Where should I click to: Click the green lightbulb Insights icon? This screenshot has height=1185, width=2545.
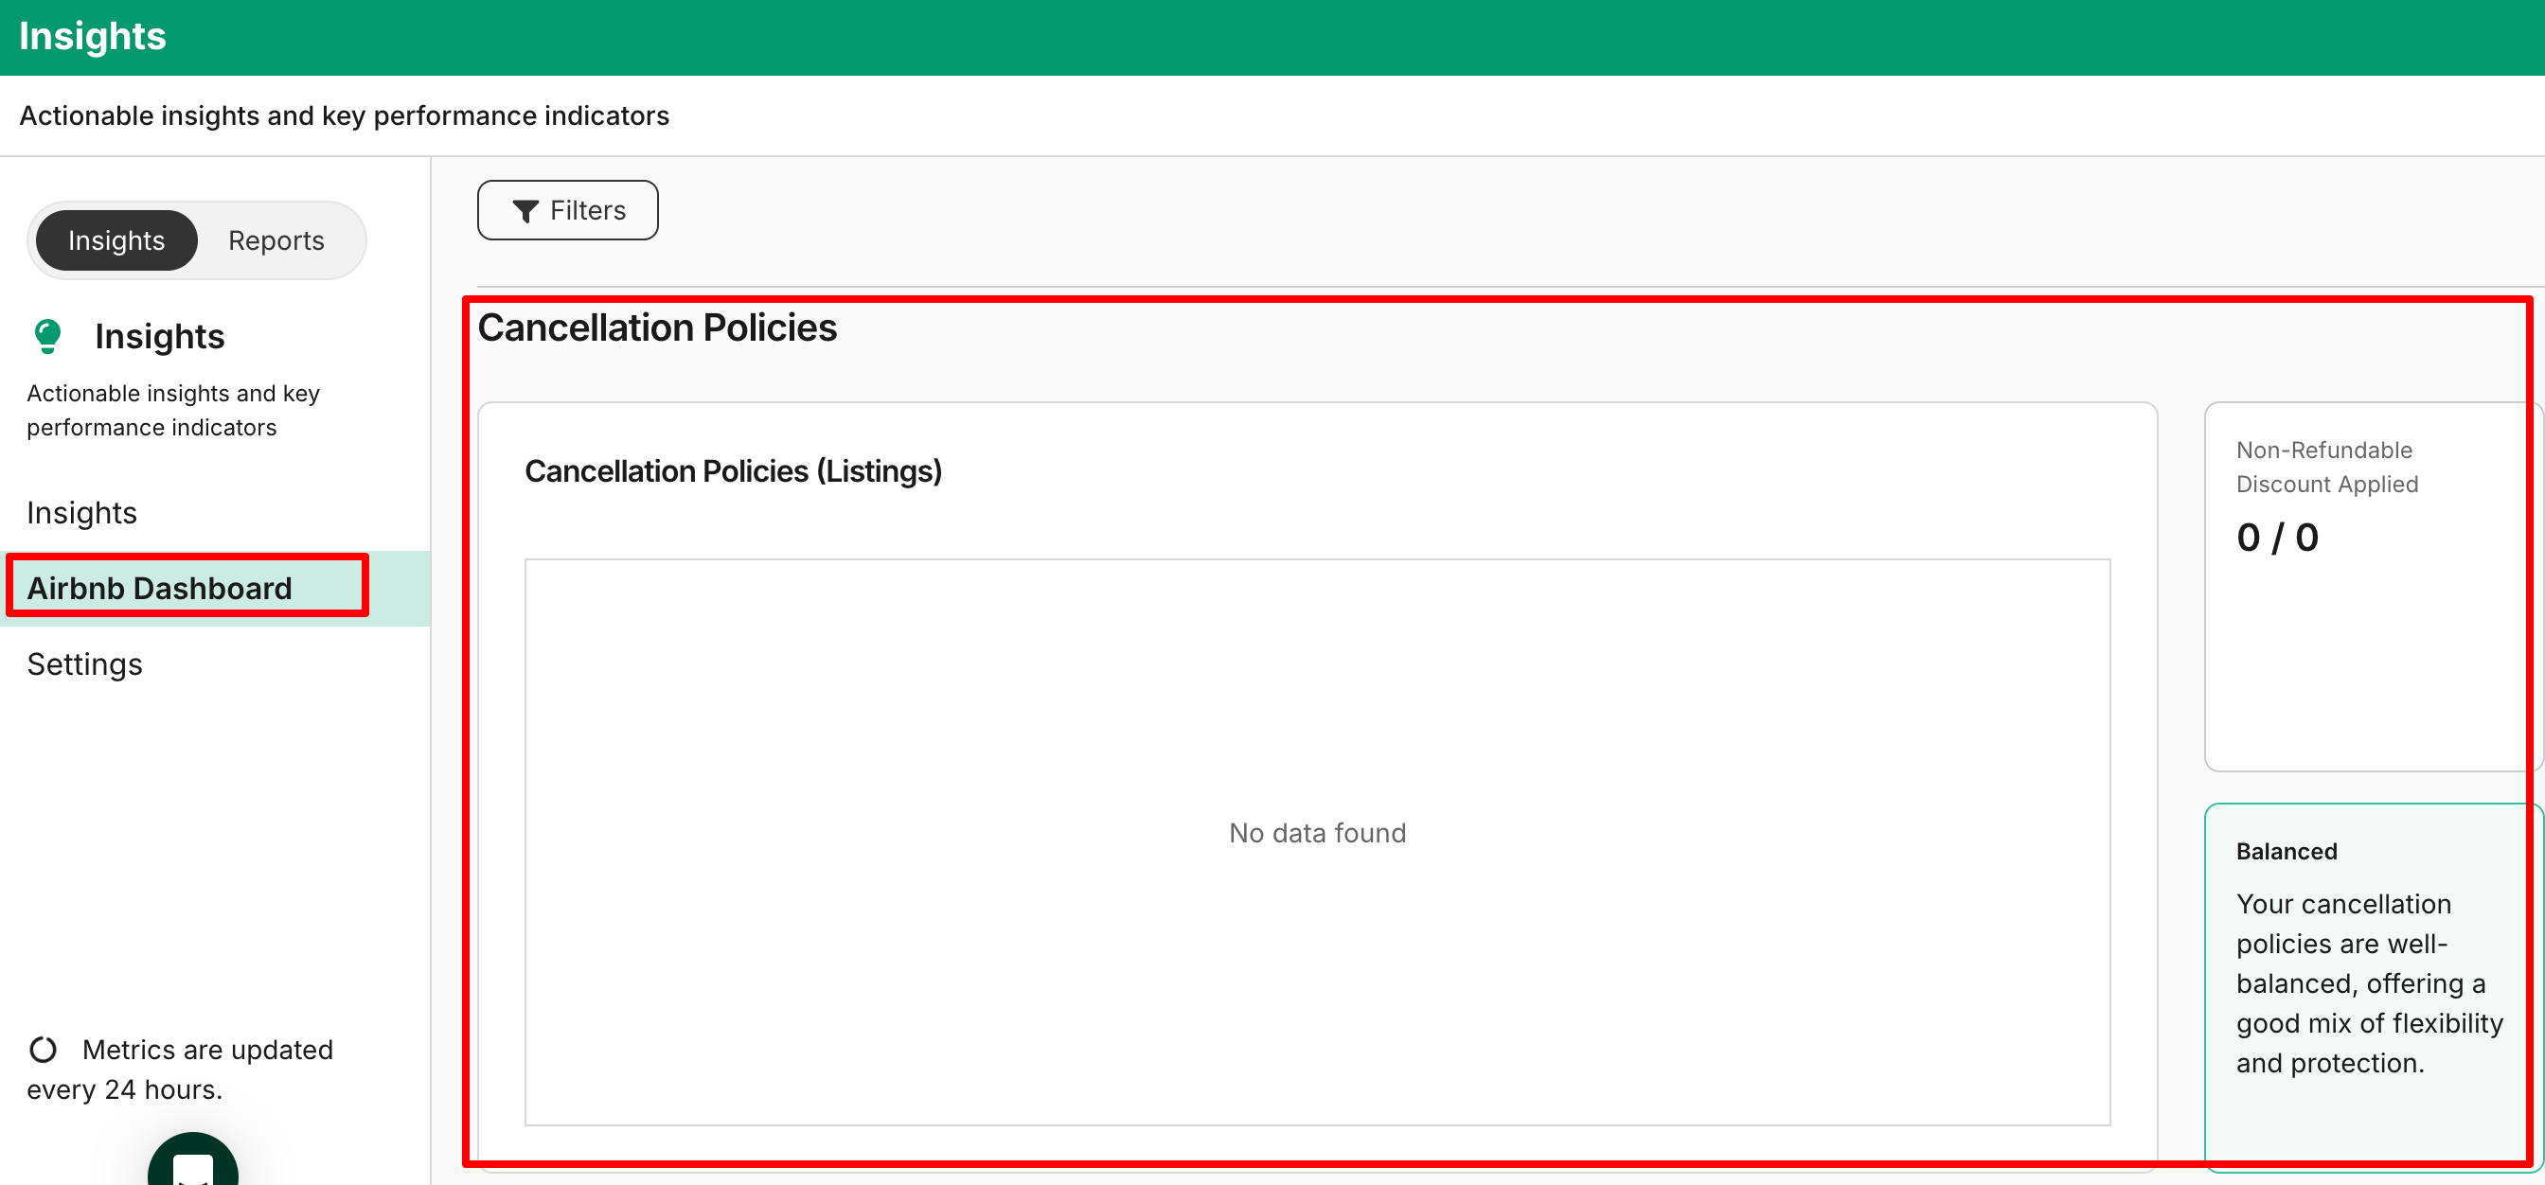click(x=47, y=336)
